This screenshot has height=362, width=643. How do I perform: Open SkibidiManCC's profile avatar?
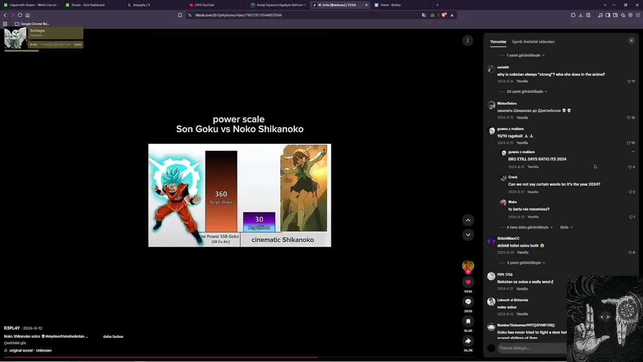(x=491, y=240)
